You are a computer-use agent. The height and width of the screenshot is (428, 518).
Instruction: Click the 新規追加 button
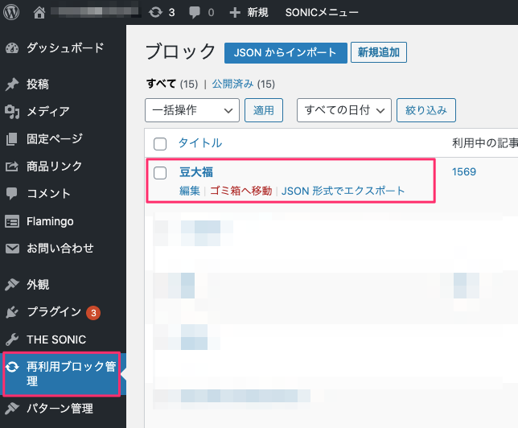(379, 52)
